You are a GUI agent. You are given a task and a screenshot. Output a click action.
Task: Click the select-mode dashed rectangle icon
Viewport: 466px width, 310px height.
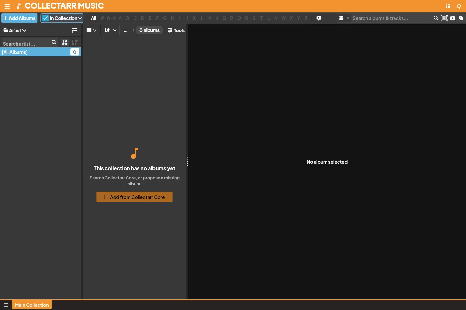tap(127, 30)
